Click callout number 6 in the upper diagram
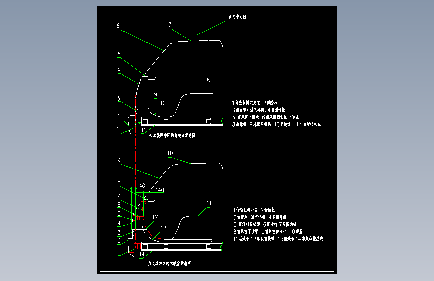 [x=118, y=26]
